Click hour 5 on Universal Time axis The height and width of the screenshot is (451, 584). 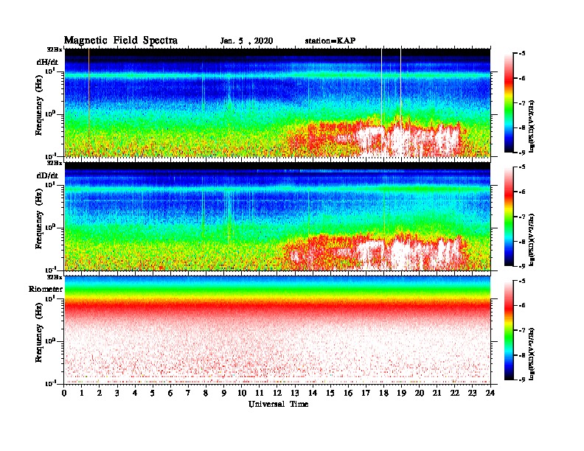[x=153, y=393]
